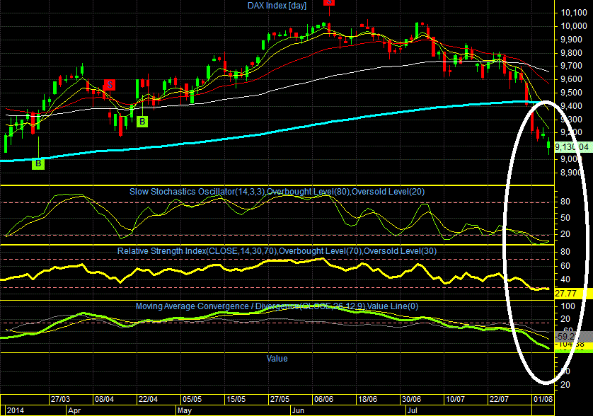Click the May month label on timeline
The height and width of the screenshot is (416, 593).
[x=185, y=411]
